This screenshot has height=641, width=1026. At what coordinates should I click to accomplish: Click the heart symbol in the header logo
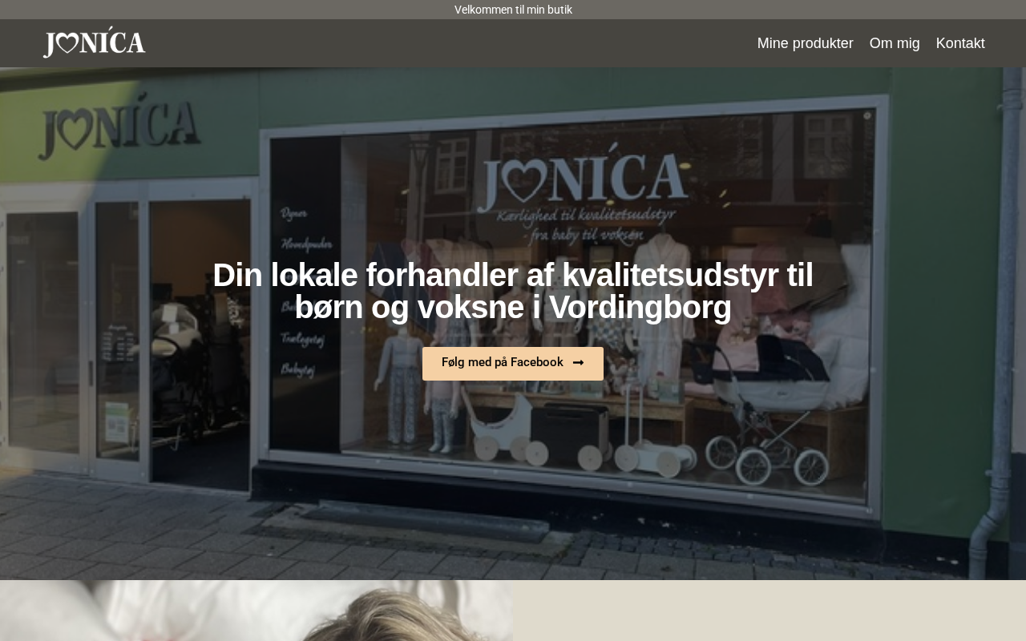click(67, 44)
